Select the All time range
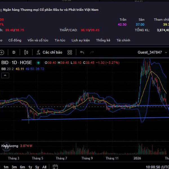Screen dimensions: 169x169 tap(44, 167)
